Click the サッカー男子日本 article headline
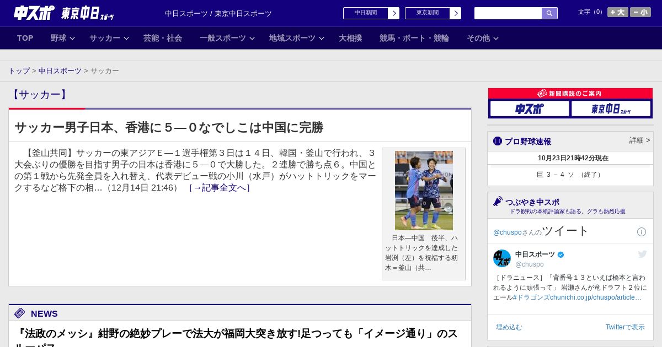 pos(169,128)
